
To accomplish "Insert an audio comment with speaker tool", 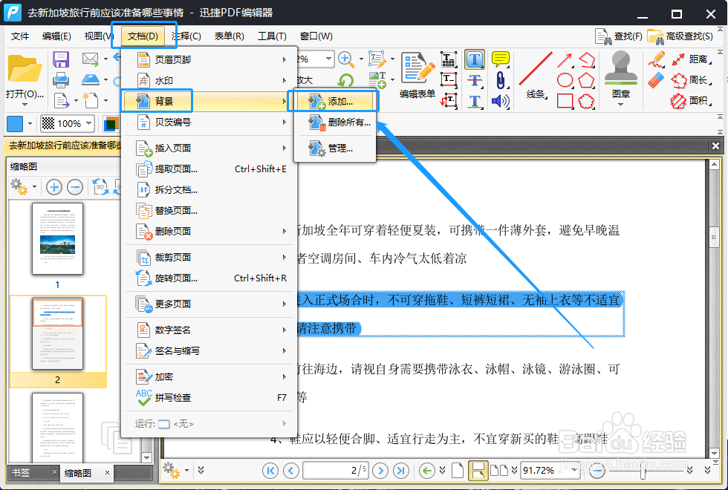I will pos(499,100).
